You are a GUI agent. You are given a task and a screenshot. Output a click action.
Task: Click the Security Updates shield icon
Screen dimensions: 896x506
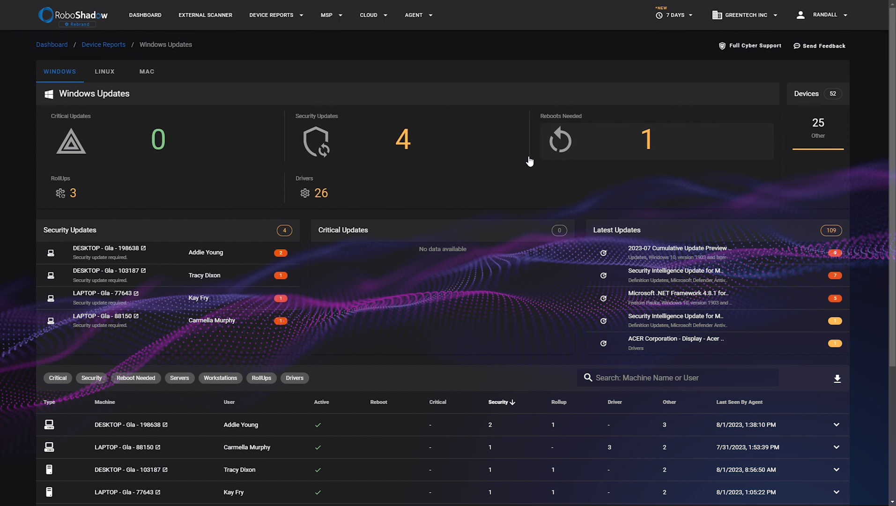[x=315, y=141]
